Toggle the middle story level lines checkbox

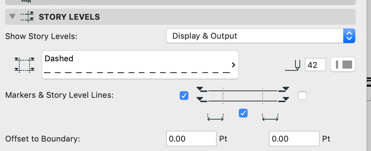point(243,113)
